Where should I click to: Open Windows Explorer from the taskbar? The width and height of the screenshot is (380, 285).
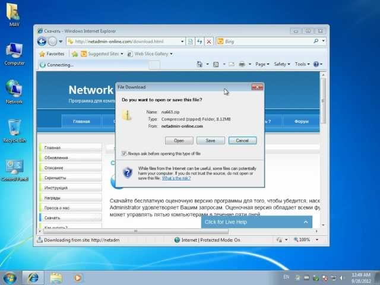tap(56, 278)
